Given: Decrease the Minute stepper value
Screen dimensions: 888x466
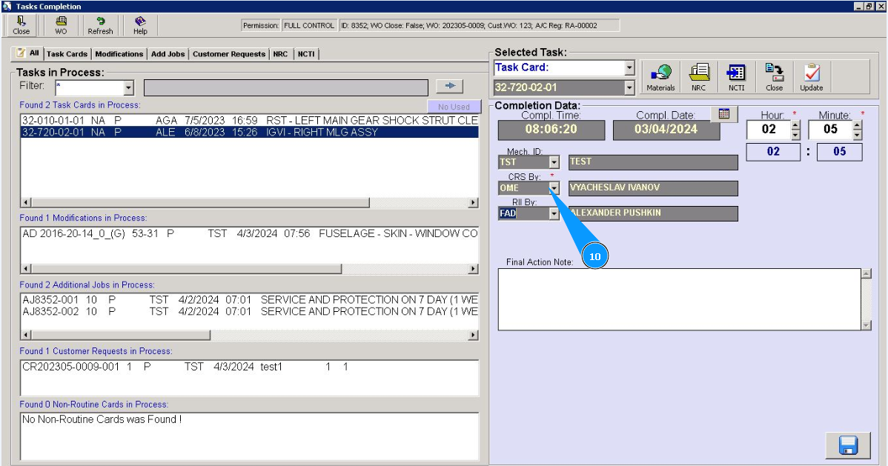Looking at the screenshot, I should coord(857,135).
